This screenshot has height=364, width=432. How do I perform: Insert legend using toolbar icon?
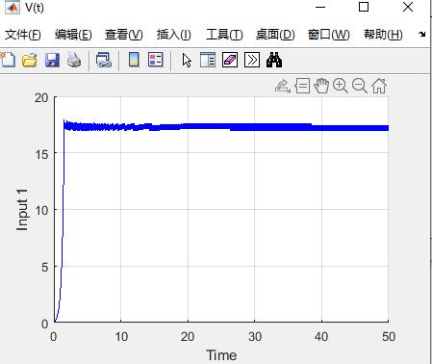(156, 60)
